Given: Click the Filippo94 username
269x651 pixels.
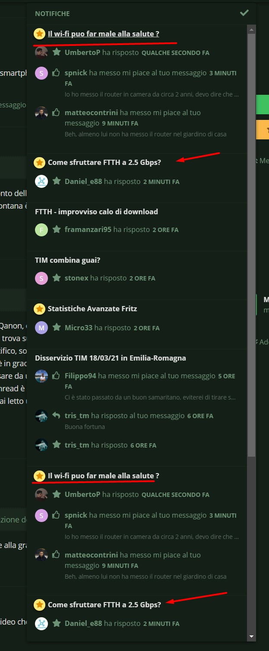Looking at the screenshot, I should 80,376.
